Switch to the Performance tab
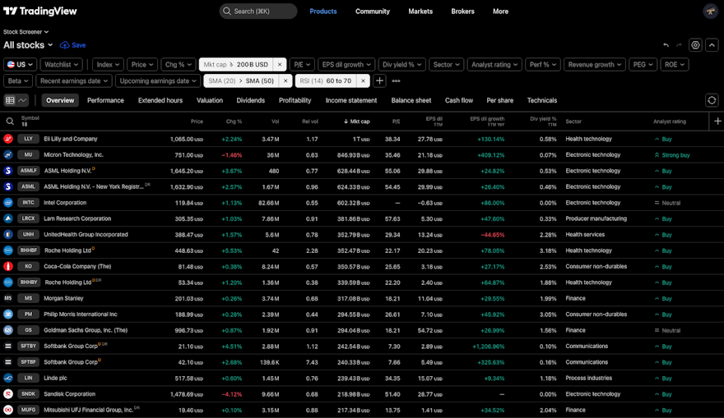Image resolution: width=724 pixels, height=418 pixels. 105,100
